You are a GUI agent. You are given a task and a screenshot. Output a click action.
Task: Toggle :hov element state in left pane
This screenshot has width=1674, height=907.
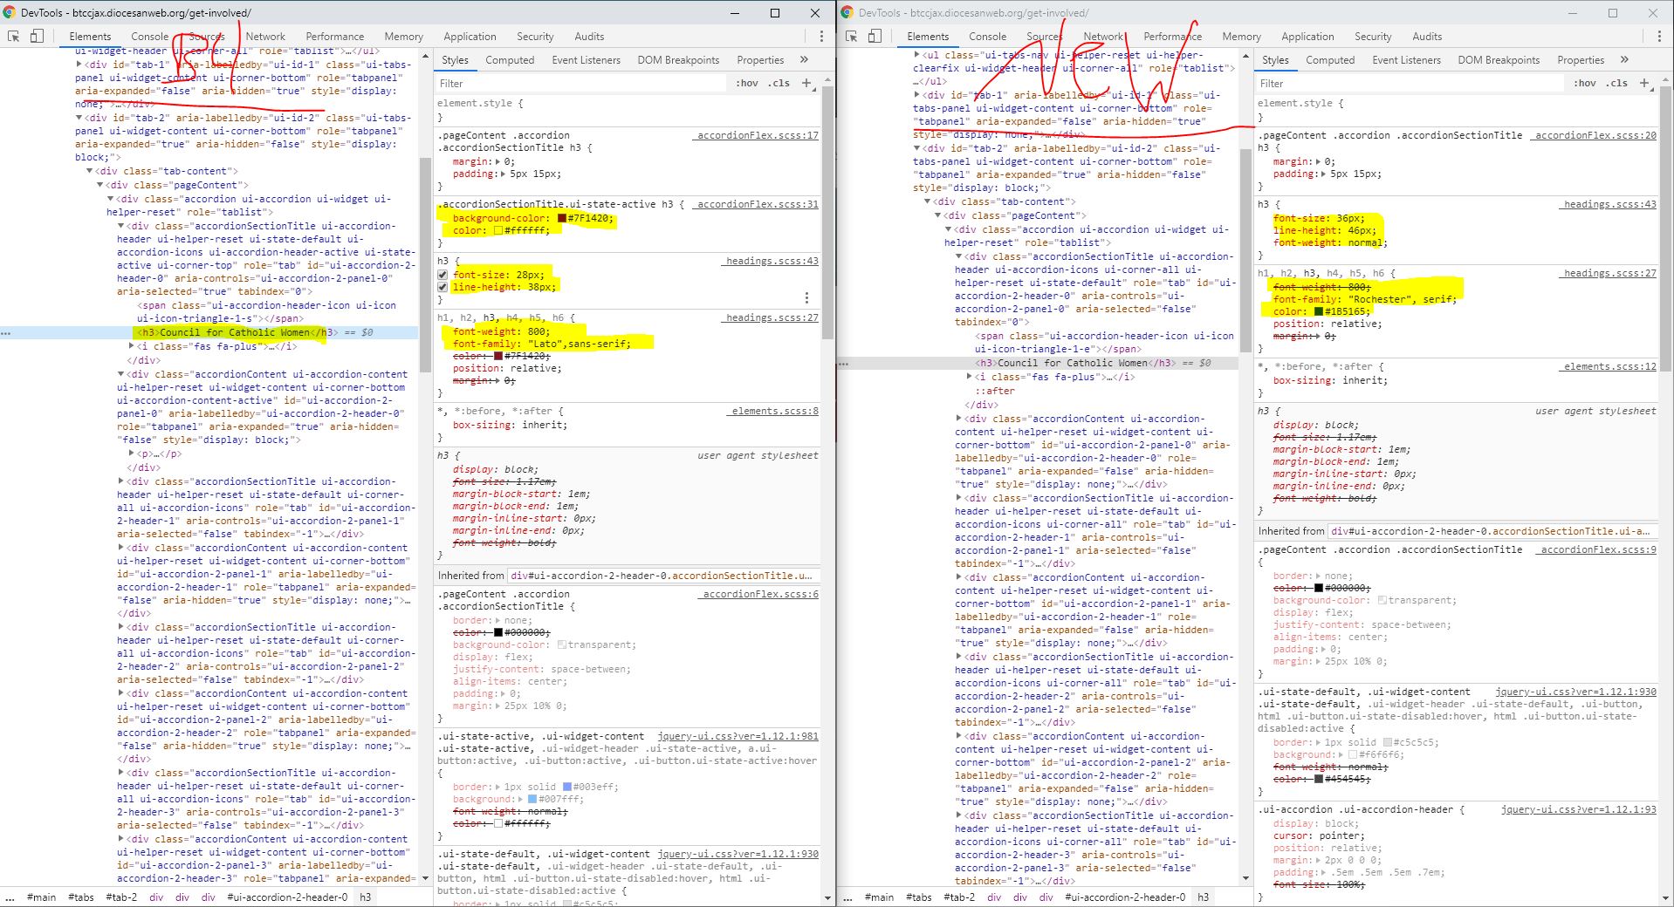(746, 84)
